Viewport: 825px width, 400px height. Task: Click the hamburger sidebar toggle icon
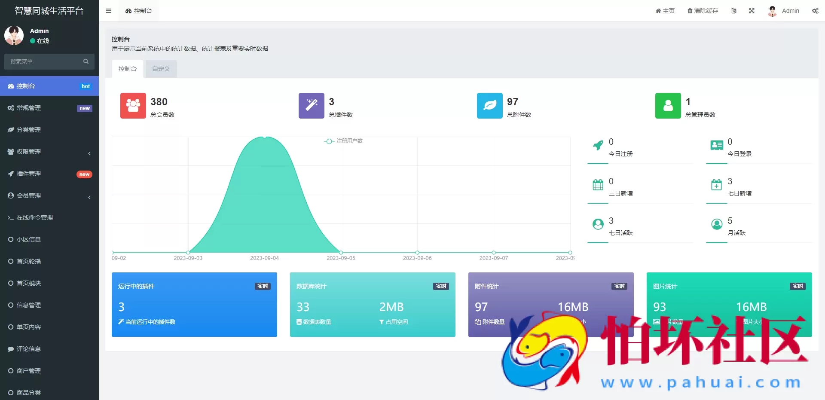(108, 11)
